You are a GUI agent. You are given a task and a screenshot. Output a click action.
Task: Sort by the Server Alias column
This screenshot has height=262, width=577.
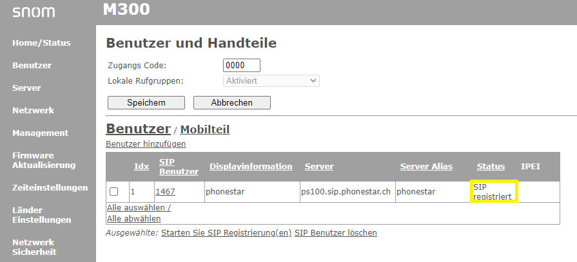point(426,167)
